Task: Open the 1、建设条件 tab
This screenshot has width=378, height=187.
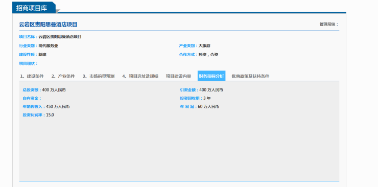Action: [32, 76]
